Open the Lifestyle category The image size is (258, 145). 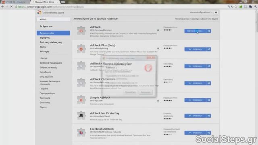tap(44, 58)
